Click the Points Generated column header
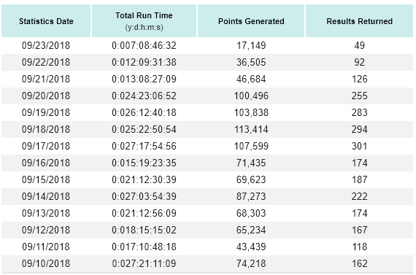This screenshot has width=416, height=275. (x=251, y=21)
